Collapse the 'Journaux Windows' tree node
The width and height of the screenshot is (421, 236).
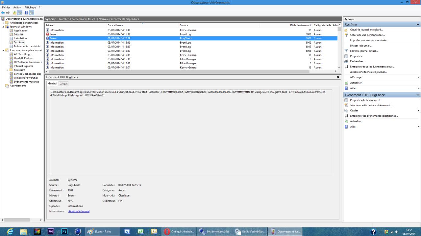3,27
